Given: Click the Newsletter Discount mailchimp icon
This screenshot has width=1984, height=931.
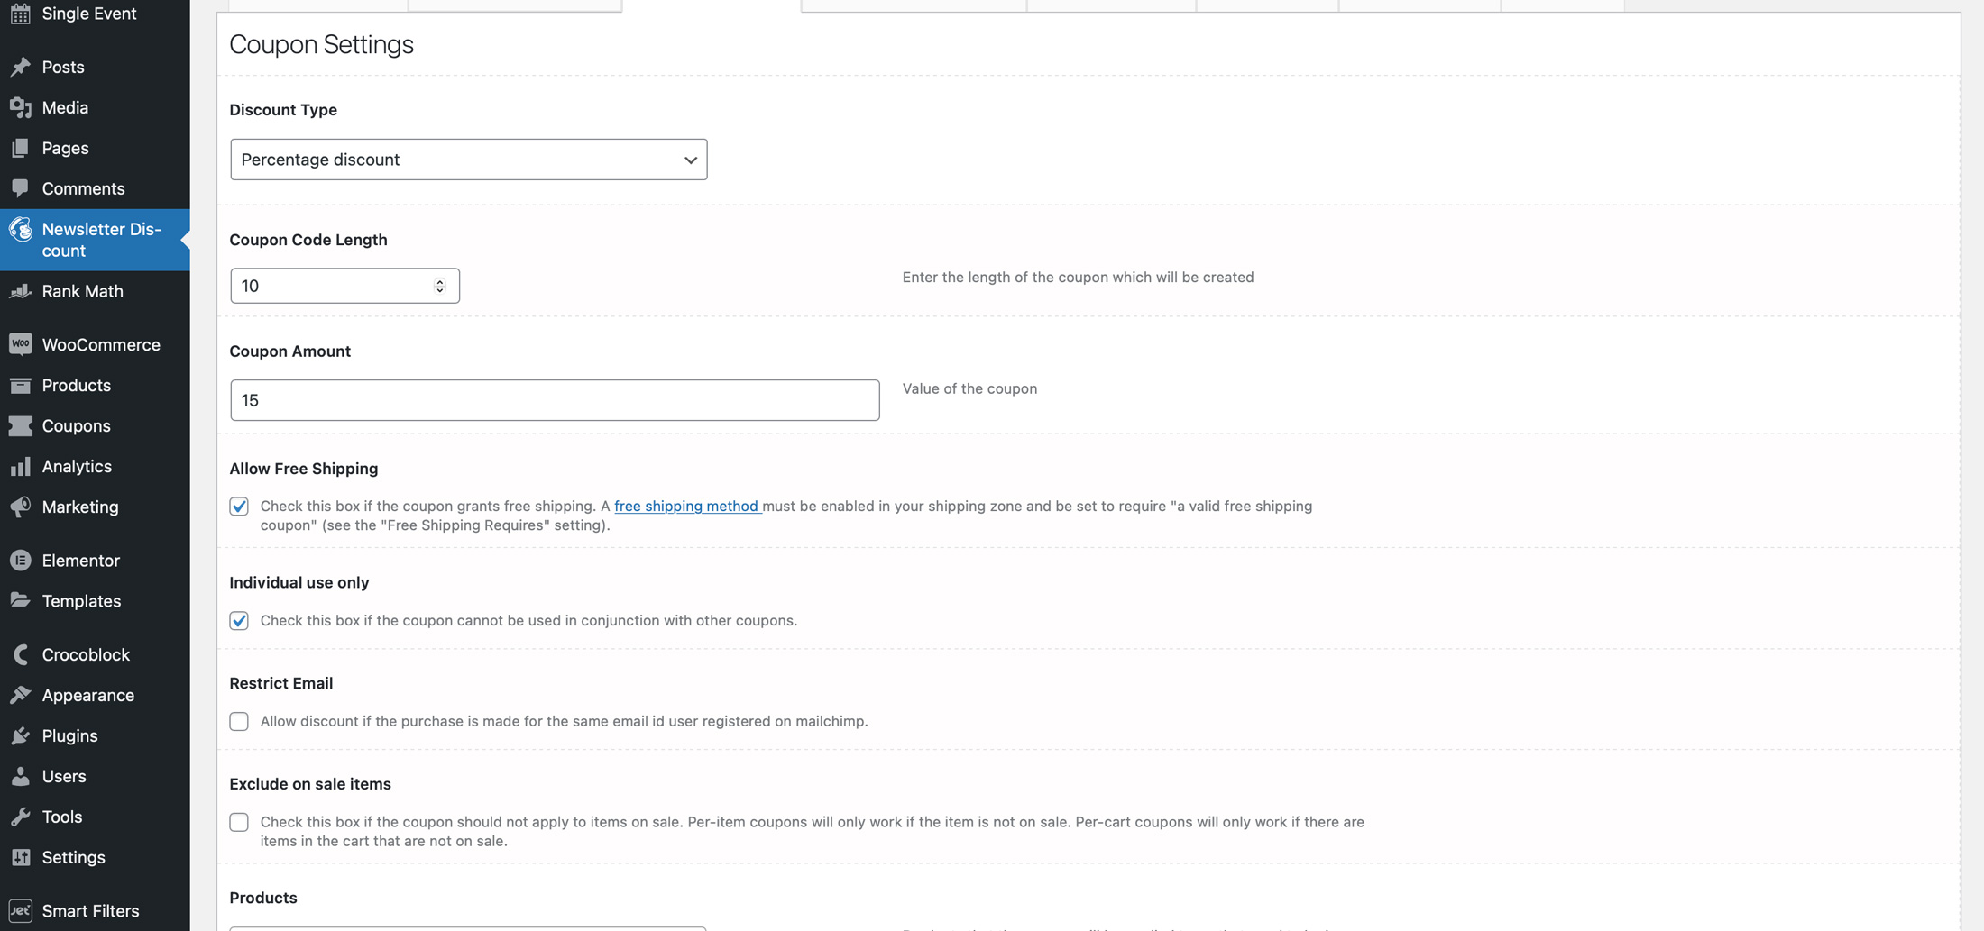Looking at the screenshot, I should tap(20, 230).
